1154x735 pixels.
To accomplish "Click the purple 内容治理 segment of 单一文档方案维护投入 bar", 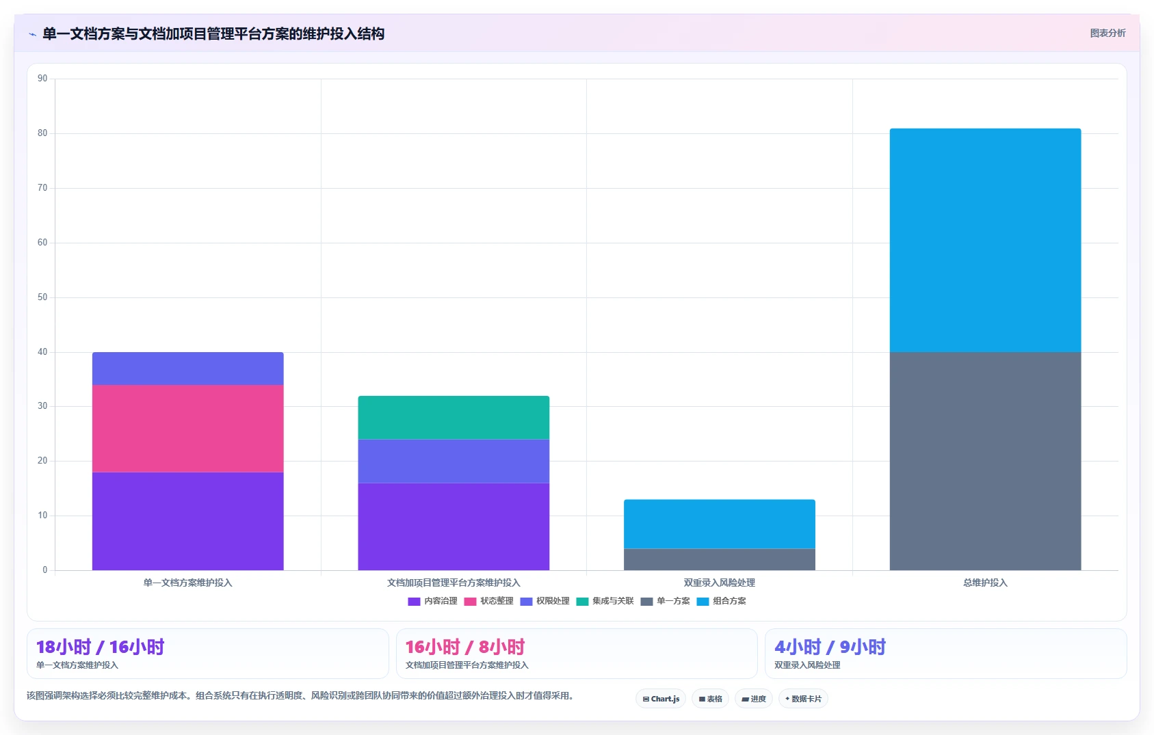I will click(x=188, y=521).
